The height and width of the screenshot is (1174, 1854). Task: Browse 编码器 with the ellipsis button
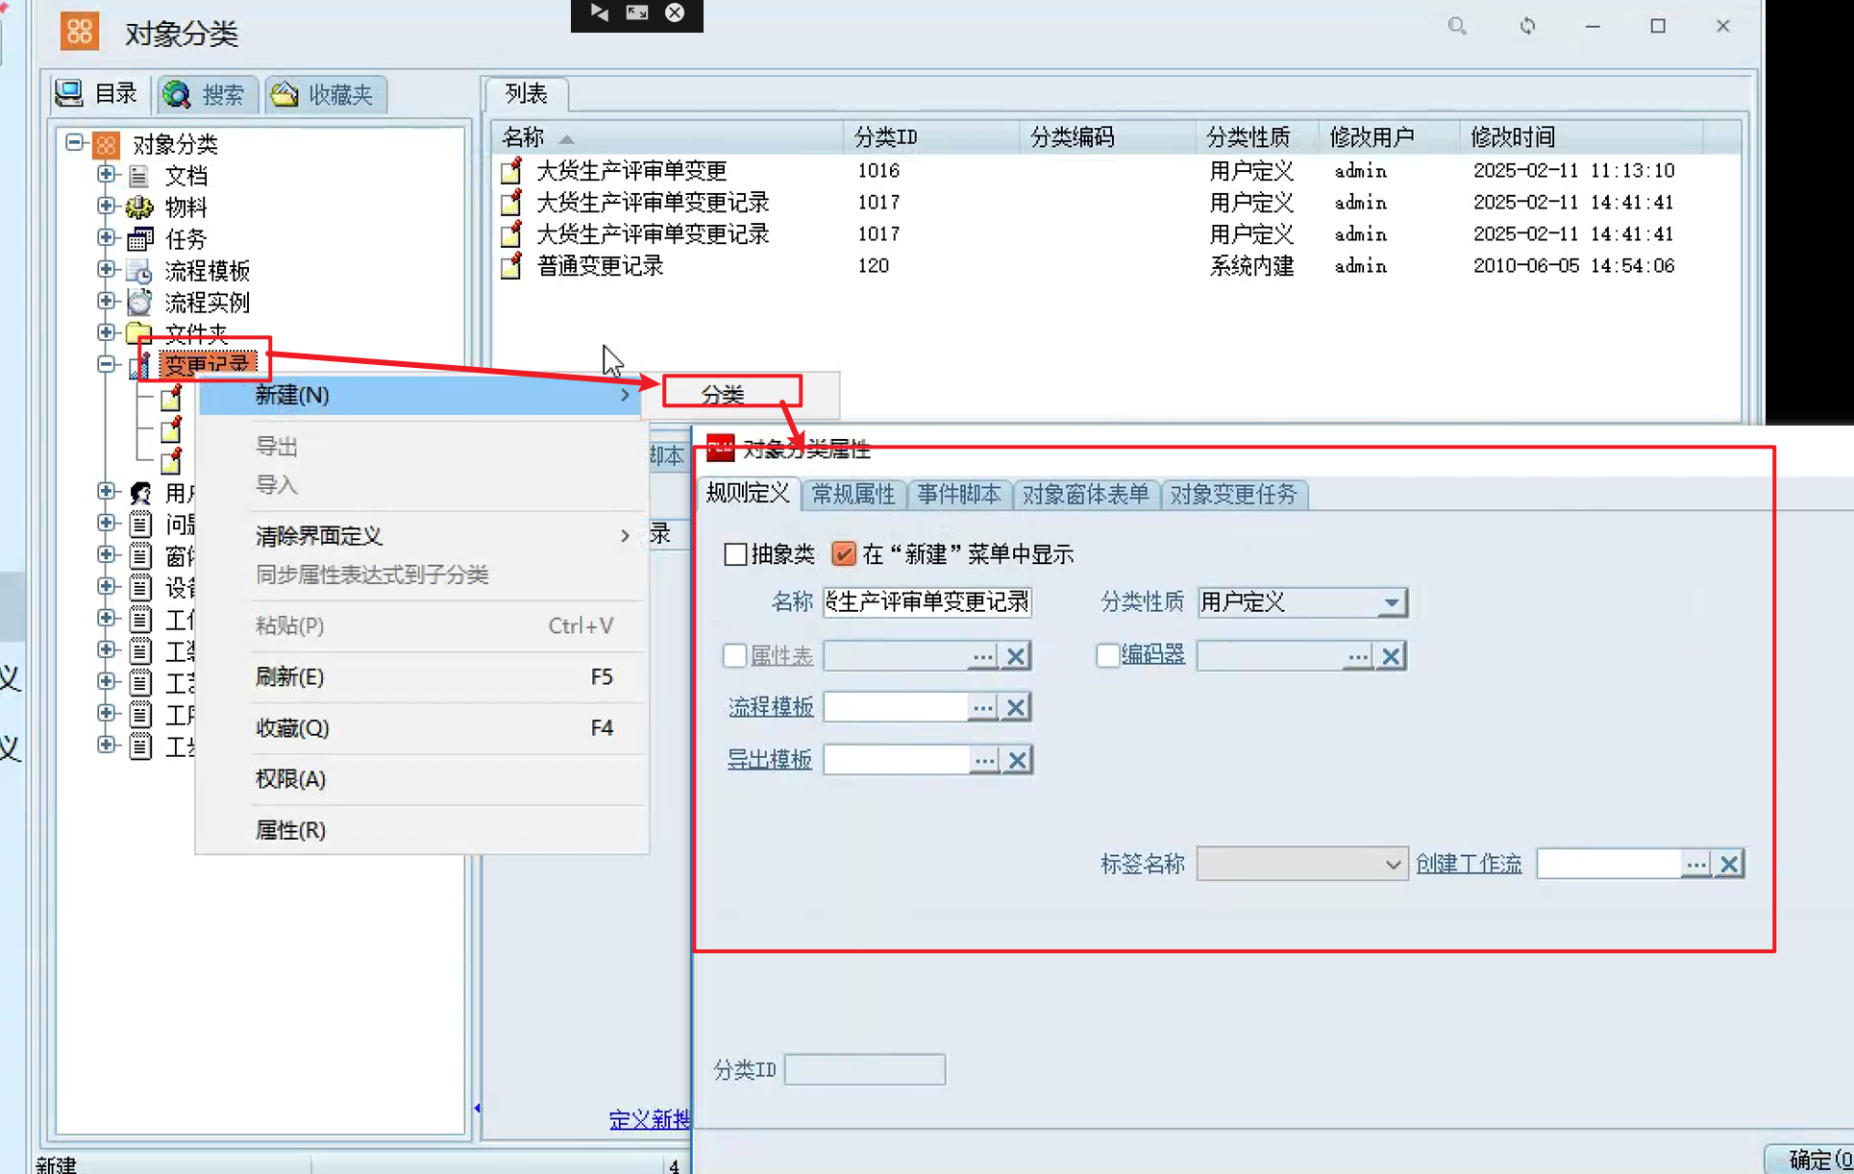tap(1357, 656)
